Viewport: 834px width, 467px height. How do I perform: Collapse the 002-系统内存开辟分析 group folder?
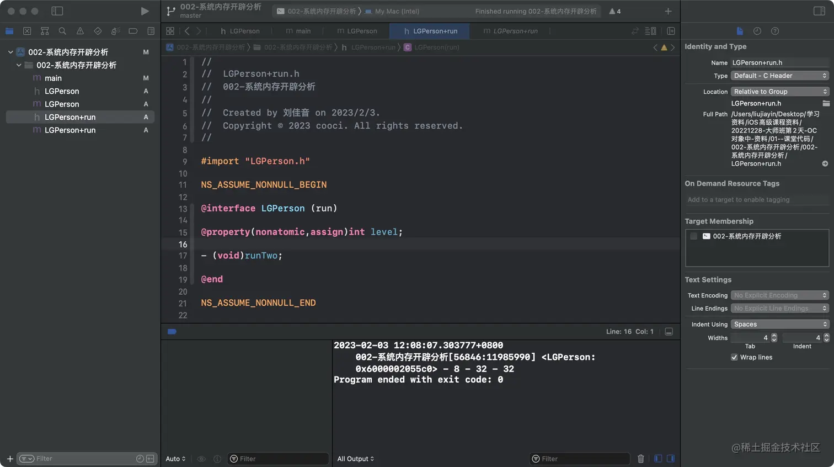pyautogui.click(x=19, y=65)
